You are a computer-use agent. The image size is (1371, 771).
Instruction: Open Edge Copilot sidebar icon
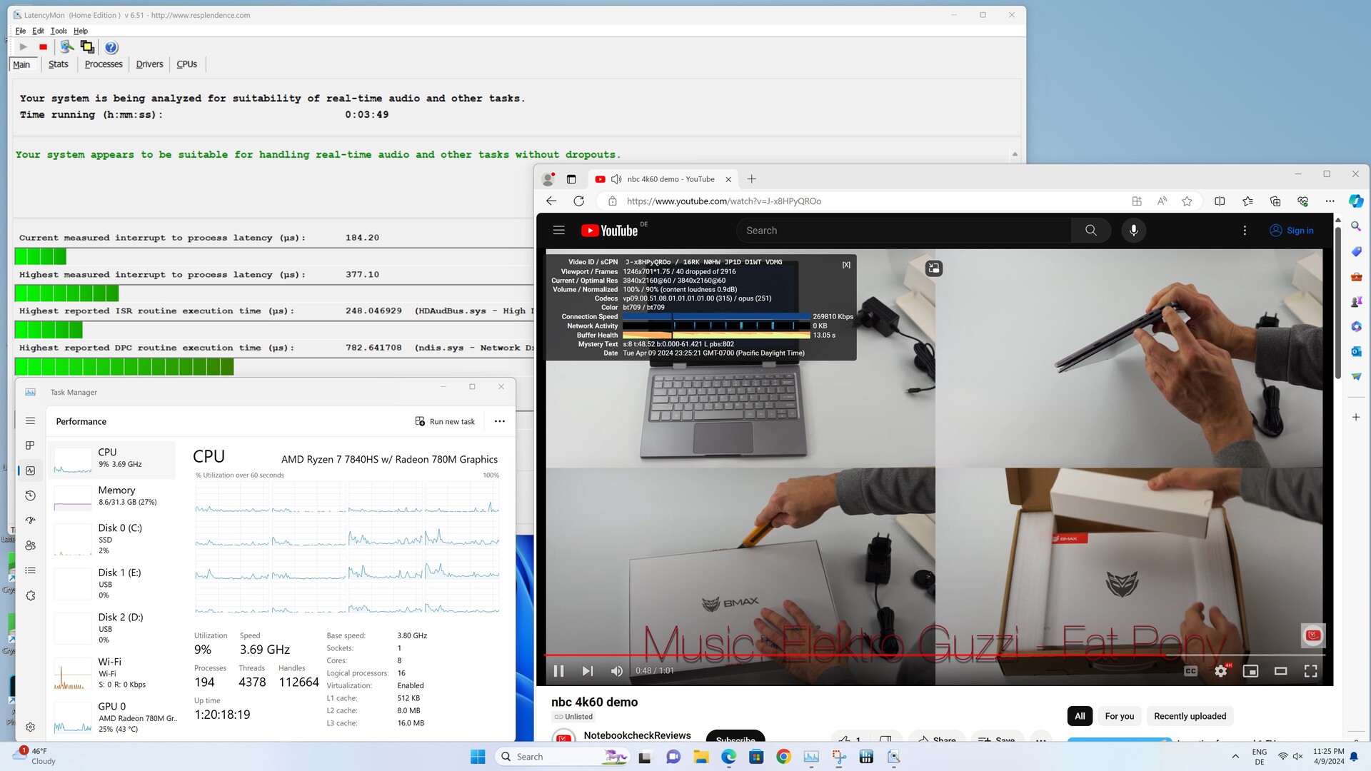pos(1356,201)
